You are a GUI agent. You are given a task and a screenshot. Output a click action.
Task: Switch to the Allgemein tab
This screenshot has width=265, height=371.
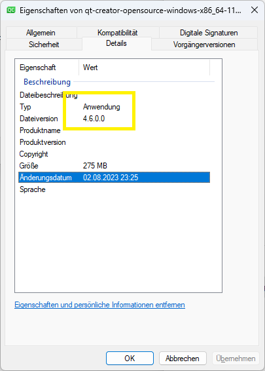[41, 33]
